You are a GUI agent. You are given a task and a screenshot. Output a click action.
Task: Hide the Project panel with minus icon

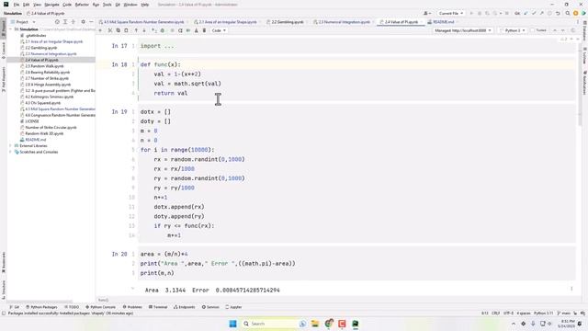click(91, 22)
